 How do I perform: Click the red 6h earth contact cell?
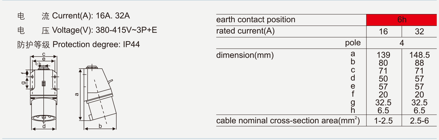402,20
